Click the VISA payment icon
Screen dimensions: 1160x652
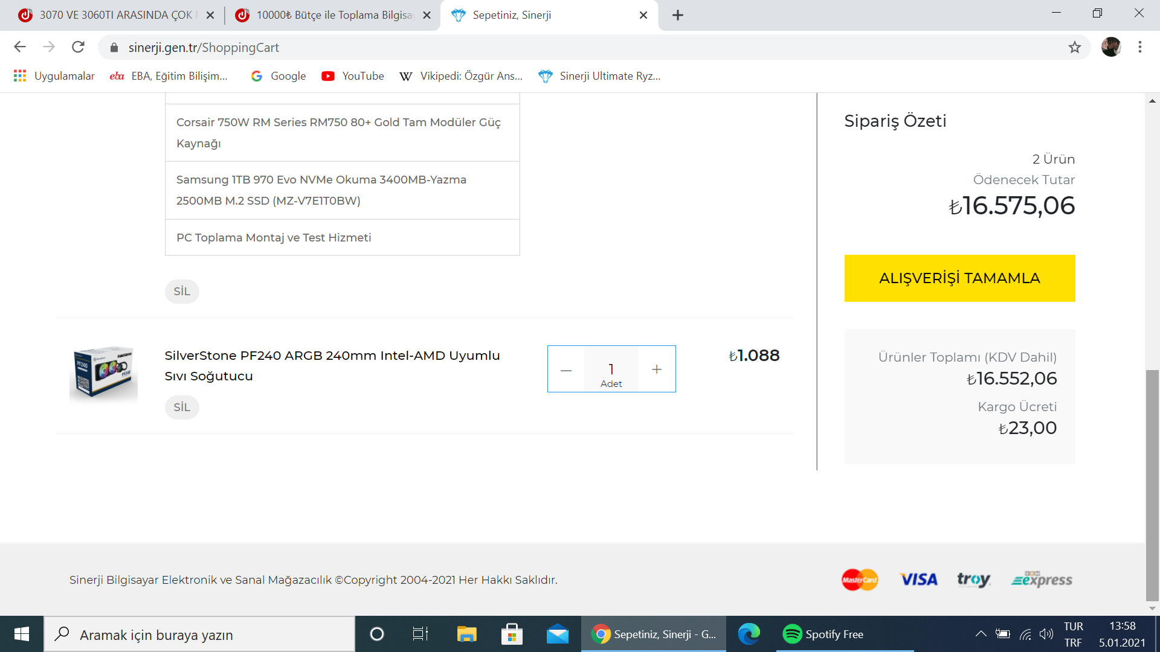pos(918,580)
